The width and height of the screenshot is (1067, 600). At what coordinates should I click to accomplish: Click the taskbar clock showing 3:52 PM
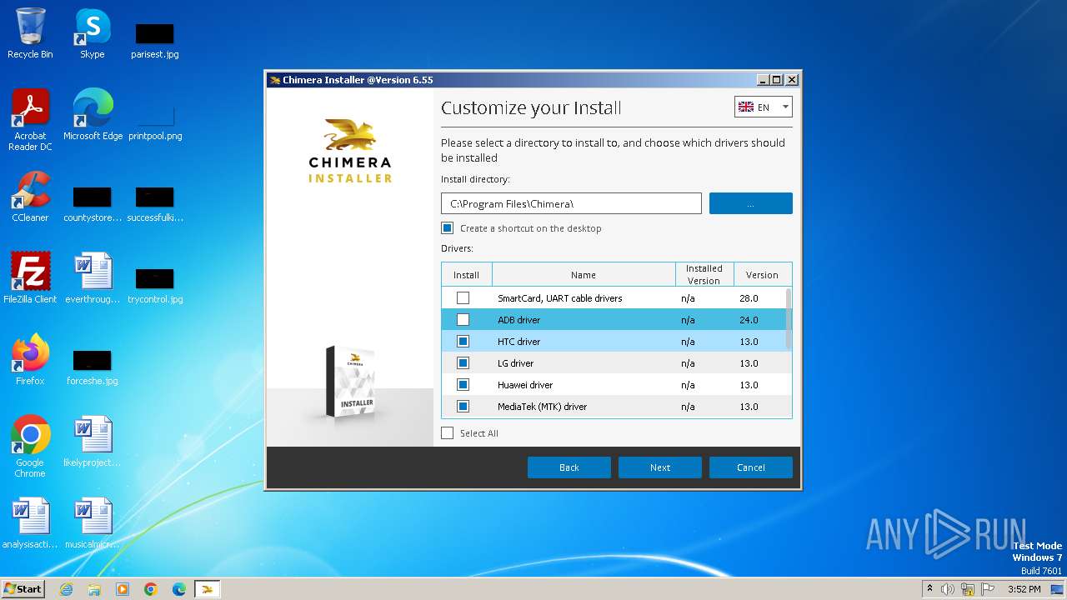(x=1024, y=589)
